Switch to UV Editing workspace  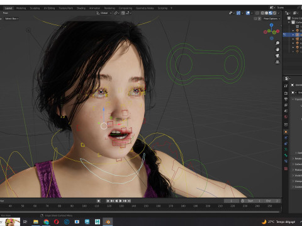pyautogui.click(x=49, y=8)
